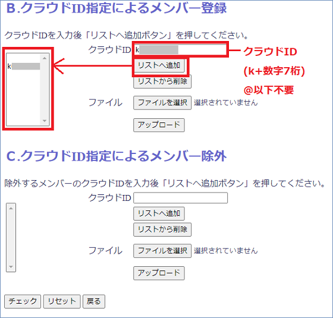Image resolution: width=333 pixels, height=318 pixels.
Task: Focus the クラウドID input in section B
Action: (x=180, y=50)
